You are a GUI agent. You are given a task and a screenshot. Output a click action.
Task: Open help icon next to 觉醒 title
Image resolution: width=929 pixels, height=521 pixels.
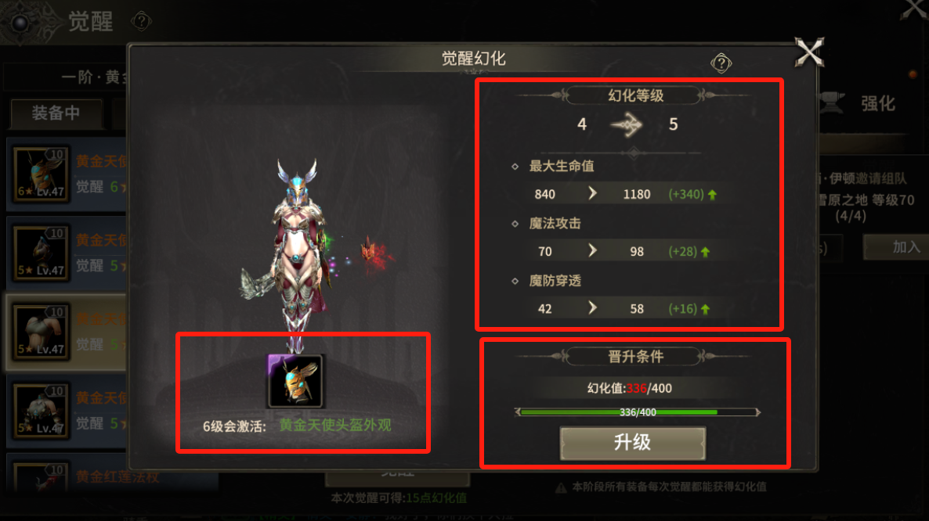click(x=141, y=21)
